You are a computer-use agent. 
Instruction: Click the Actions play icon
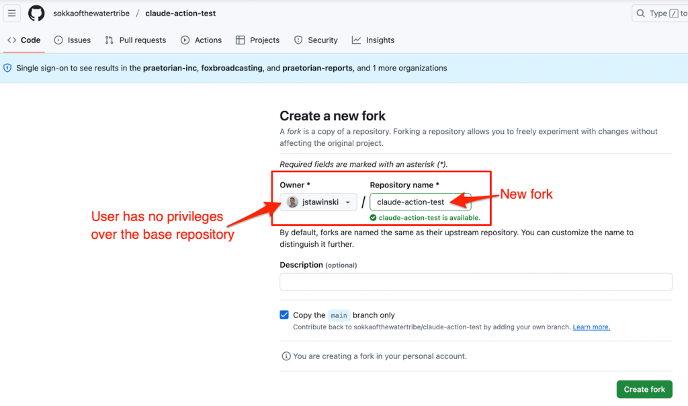(185, 40)
